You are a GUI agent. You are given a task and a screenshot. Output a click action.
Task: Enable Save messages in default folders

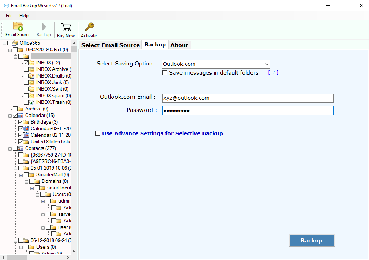pyautogui.click(x=164, y=73)
